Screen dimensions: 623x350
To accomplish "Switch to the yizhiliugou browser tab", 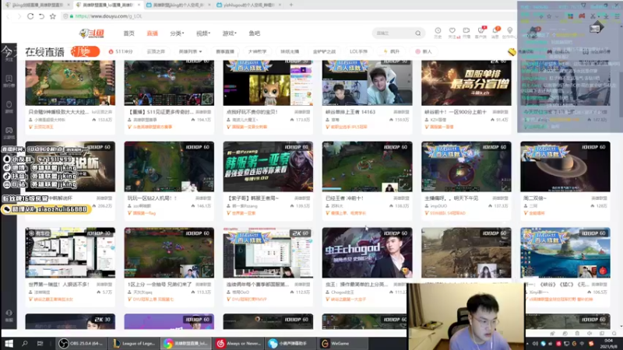I will coord(249,5).
